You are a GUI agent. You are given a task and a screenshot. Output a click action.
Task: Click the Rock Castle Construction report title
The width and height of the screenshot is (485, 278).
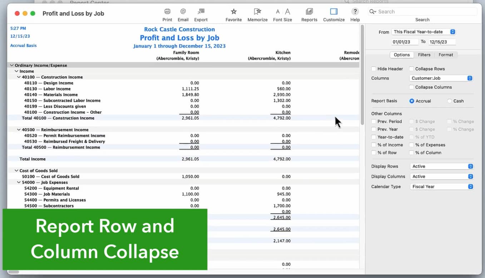(x=179, y=29)
